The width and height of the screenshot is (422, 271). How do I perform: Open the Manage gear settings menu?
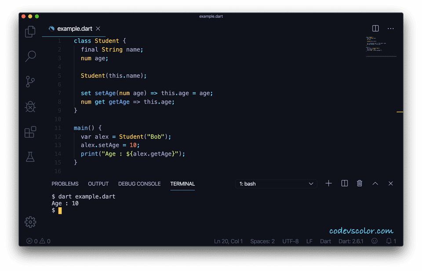point(30,222)
